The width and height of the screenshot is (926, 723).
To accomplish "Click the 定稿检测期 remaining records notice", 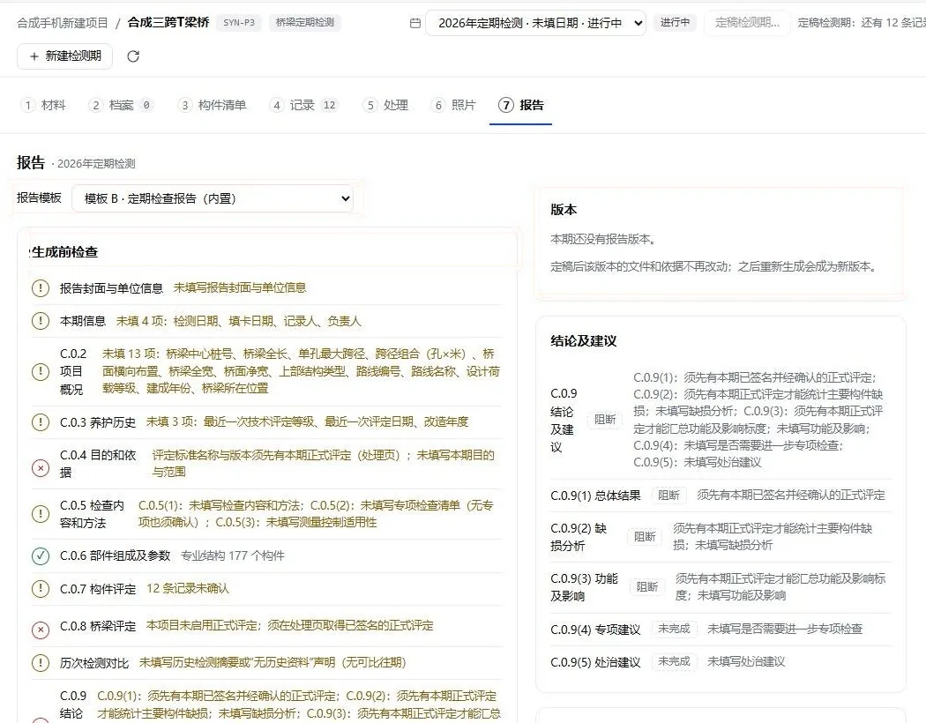I will click(x=862, y=22).
